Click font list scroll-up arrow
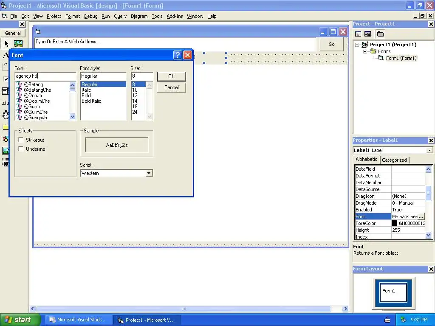Screen dimensions: 435x326 click(x=72, y=85)
